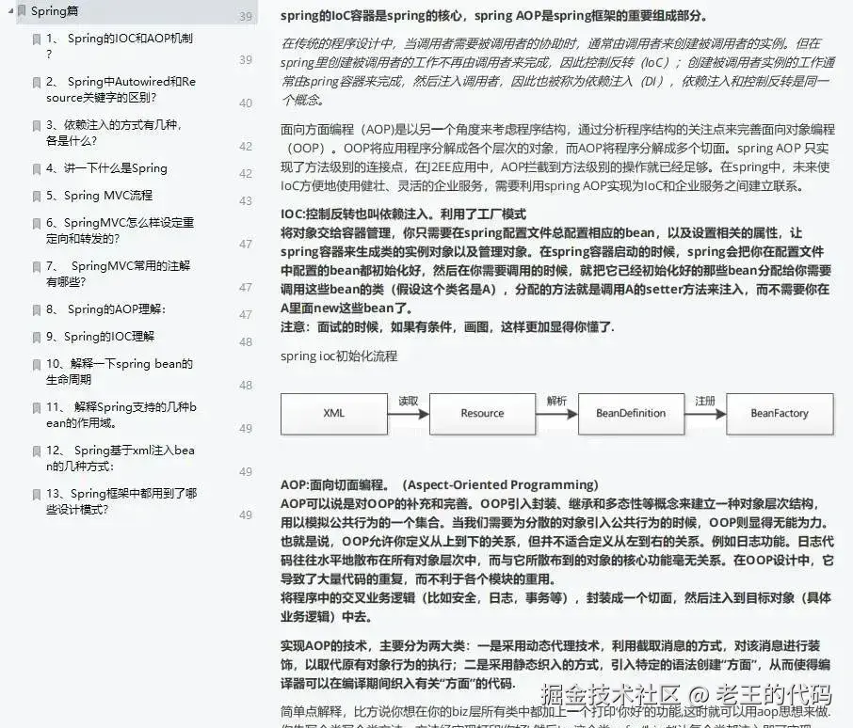Open outline item 2 Autowired和Resource关键字的区别

click(x=121, y=89)
